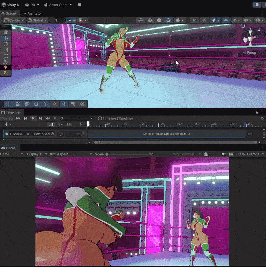
Task: Toggle Timeline play range button
Action: pos(55,118)
